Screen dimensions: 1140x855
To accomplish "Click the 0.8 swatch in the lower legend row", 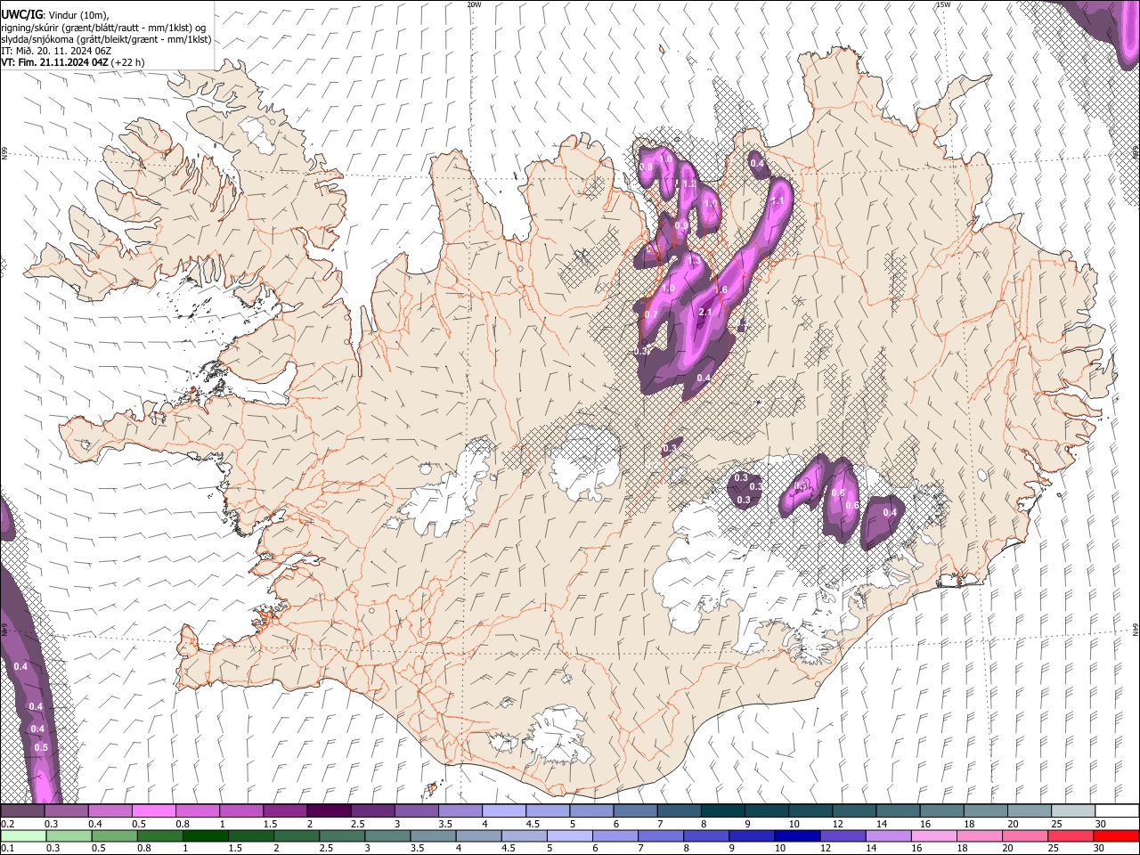I will click(x=159, y=835).
